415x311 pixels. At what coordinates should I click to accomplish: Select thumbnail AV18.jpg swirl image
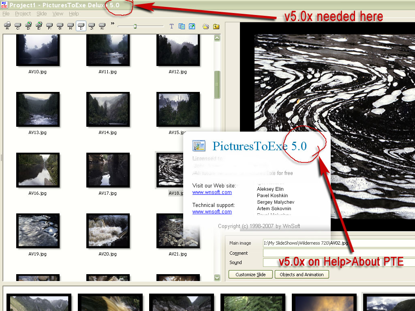pos(170,170)
